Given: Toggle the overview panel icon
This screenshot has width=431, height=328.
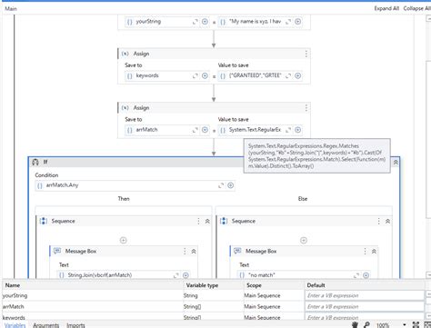Looking at the screenshot, I should [x=427, y=325].
